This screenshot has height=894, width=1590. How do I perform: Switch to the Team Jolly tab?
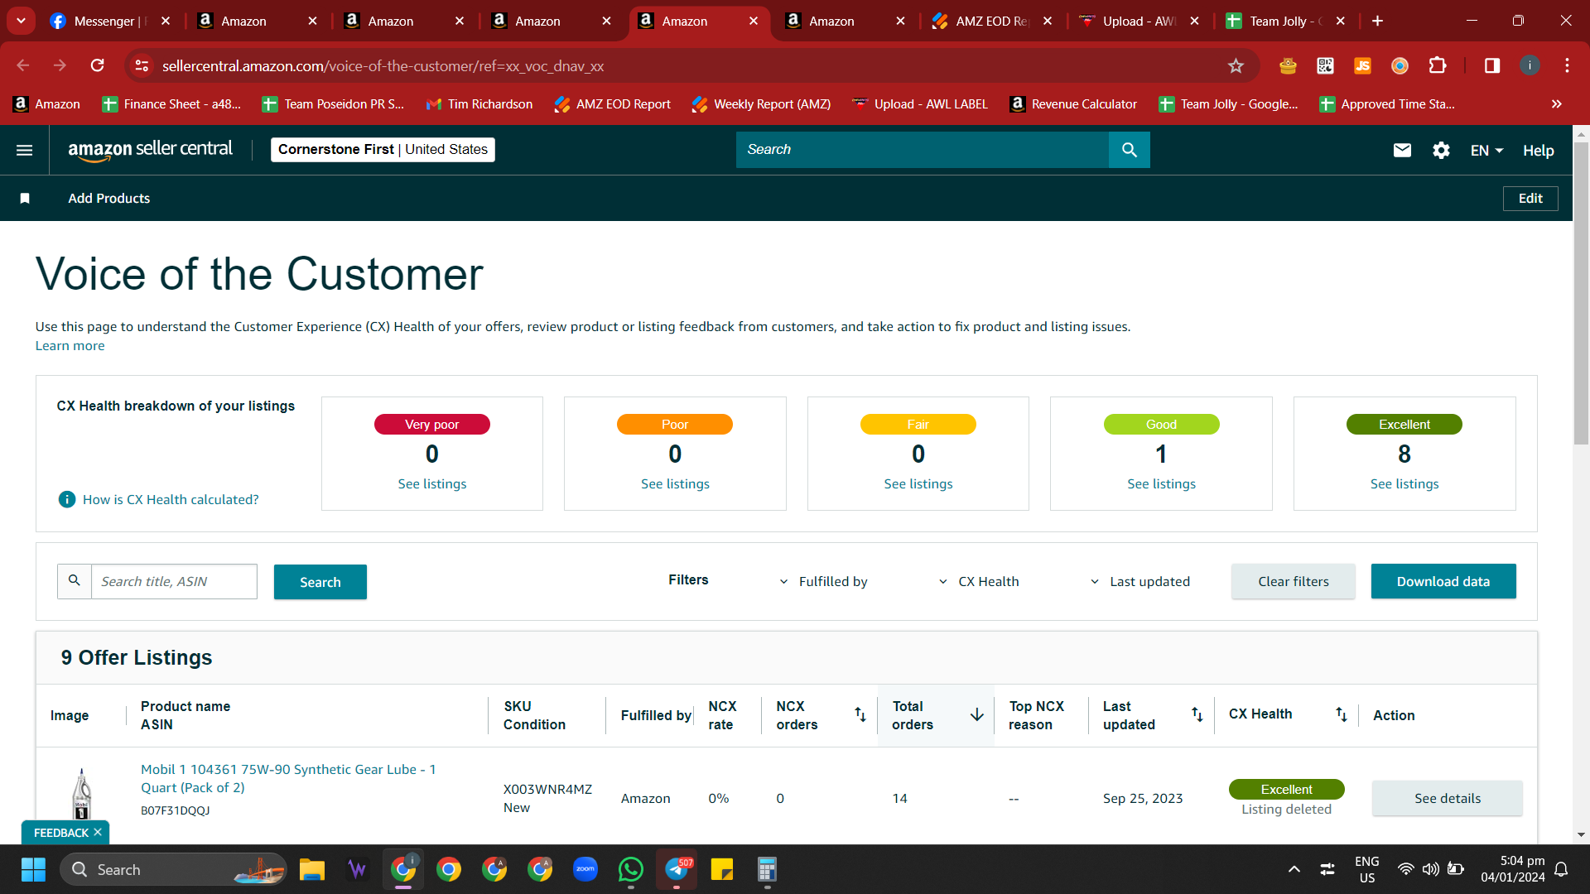click(x=1285, y=21)
